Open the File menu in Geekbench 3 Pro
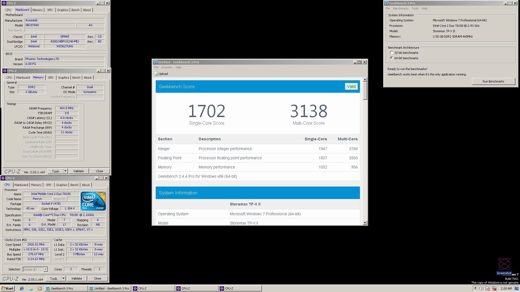520x292 pixels. point(388,8)
